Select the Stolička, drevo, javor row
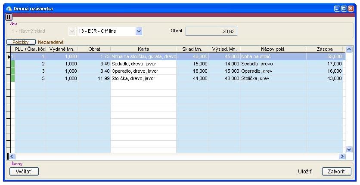Screen dimensions: 360x185 click(x=143, y=78)
